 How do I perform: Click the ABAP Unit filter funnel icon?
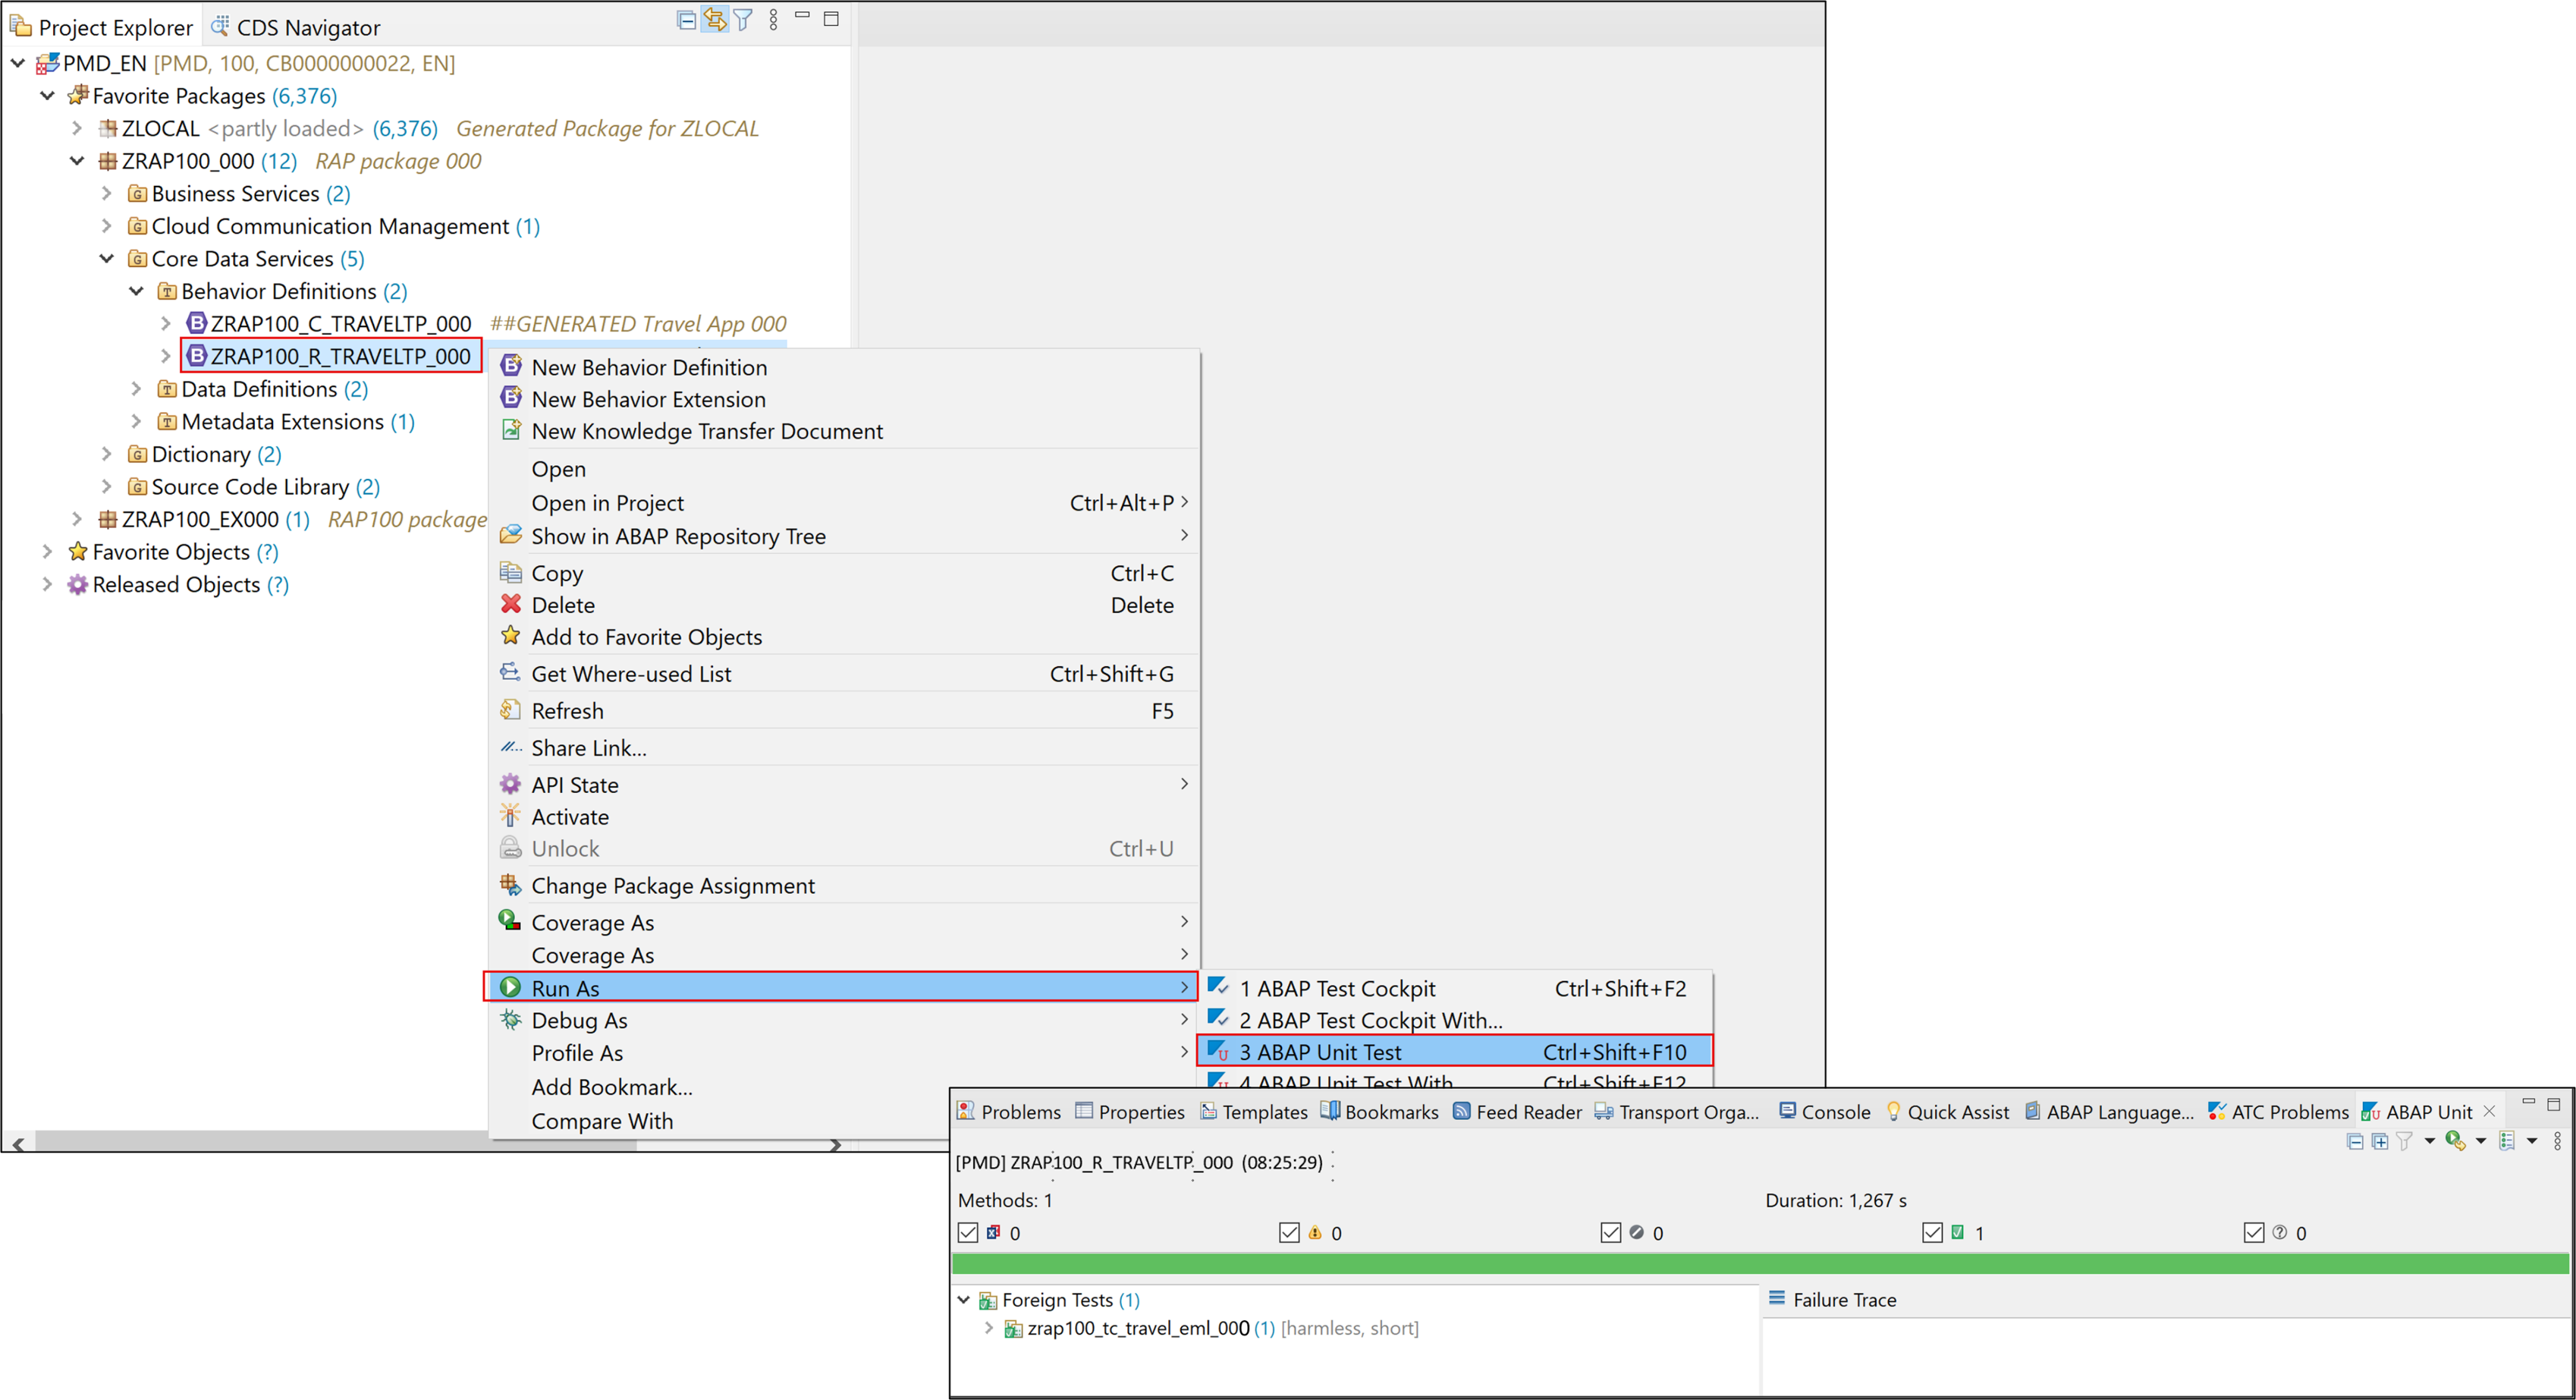(2404, 1141)
